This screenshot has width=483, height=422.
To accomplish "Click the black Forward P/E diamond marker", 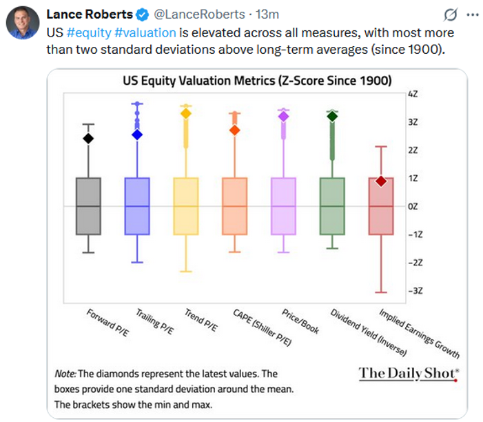I will point(88,138).
